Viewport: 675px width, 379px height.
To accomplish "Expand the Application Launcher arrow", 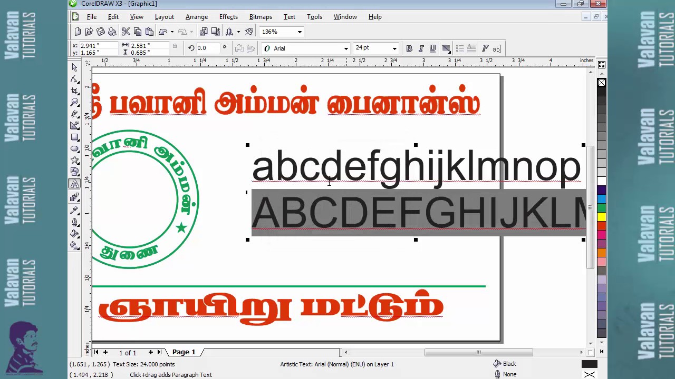I will [238, 32].
